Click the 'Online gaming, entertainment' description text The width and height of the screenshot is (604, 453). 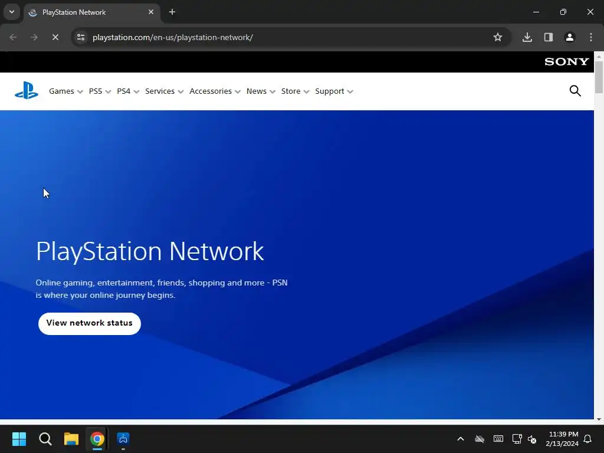(162, 289)
